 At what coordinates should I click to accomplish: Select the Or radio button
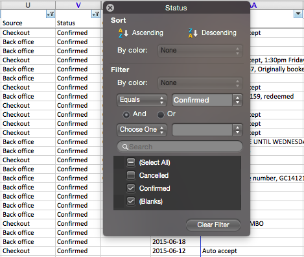[161, 114]
